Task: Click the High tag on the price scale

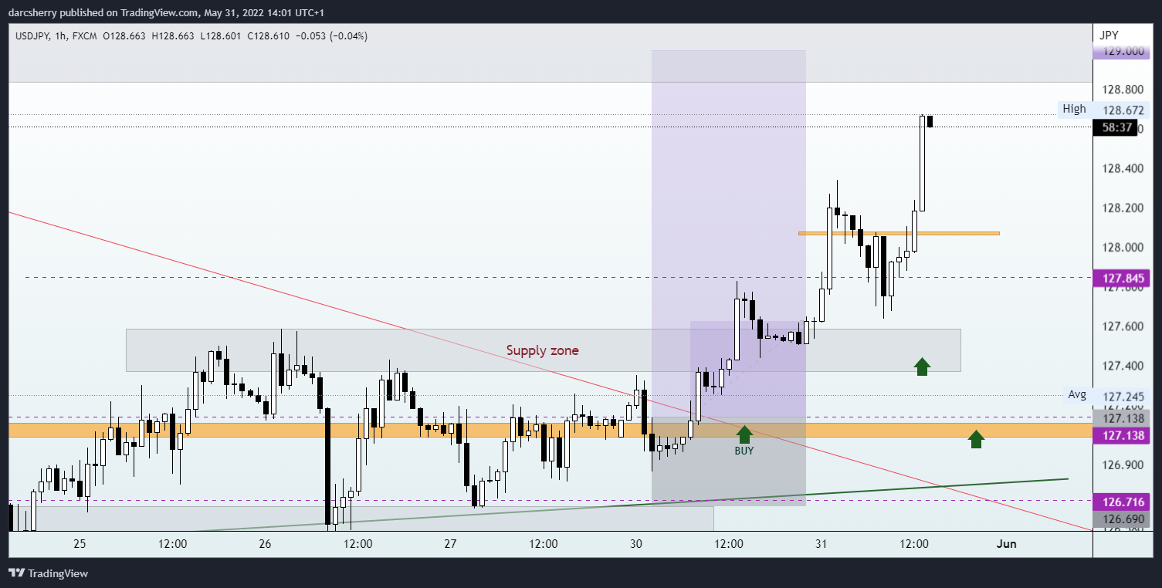Action: (x=1074, y=109)
